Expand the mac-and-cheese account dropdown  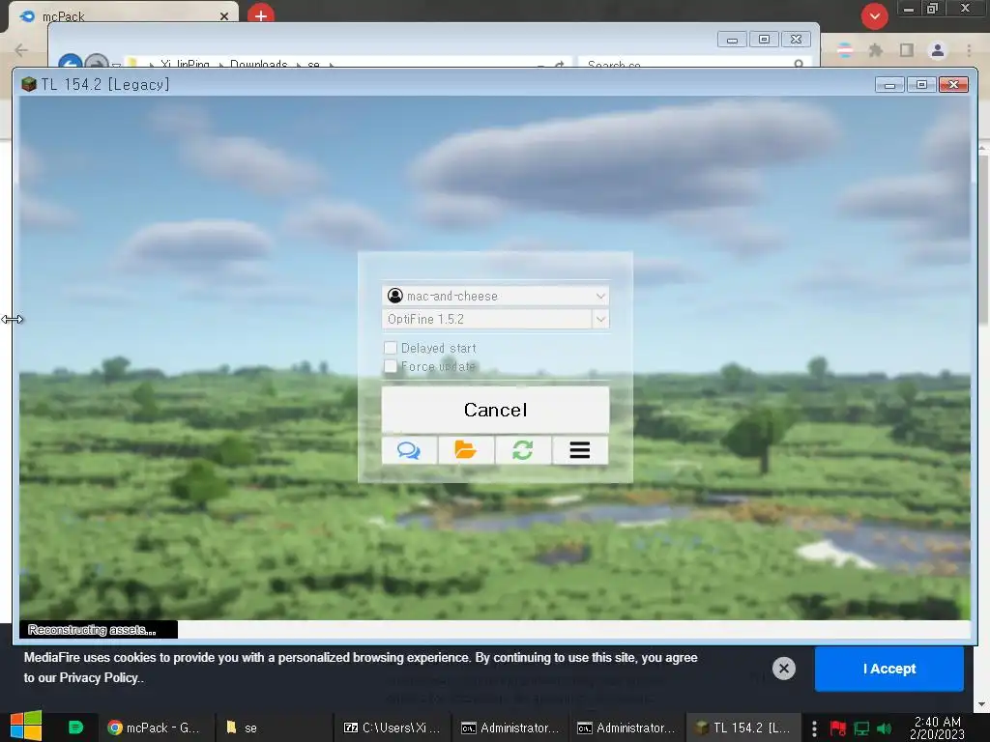[x=599, y=296]
